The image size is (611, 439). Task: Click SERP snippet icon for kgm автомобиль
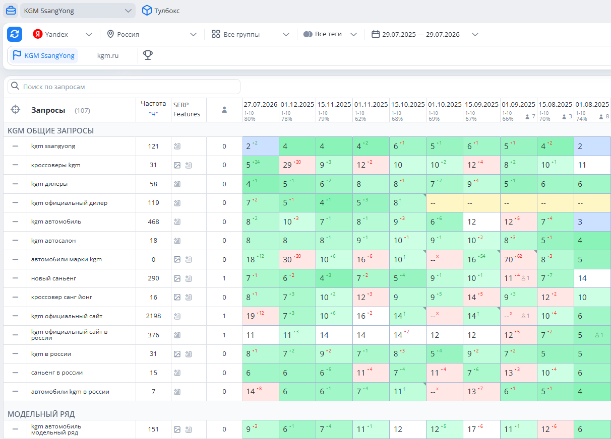[177, 222]
